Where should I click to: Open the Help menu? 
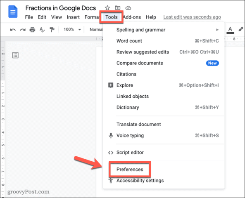coord(151,17)
